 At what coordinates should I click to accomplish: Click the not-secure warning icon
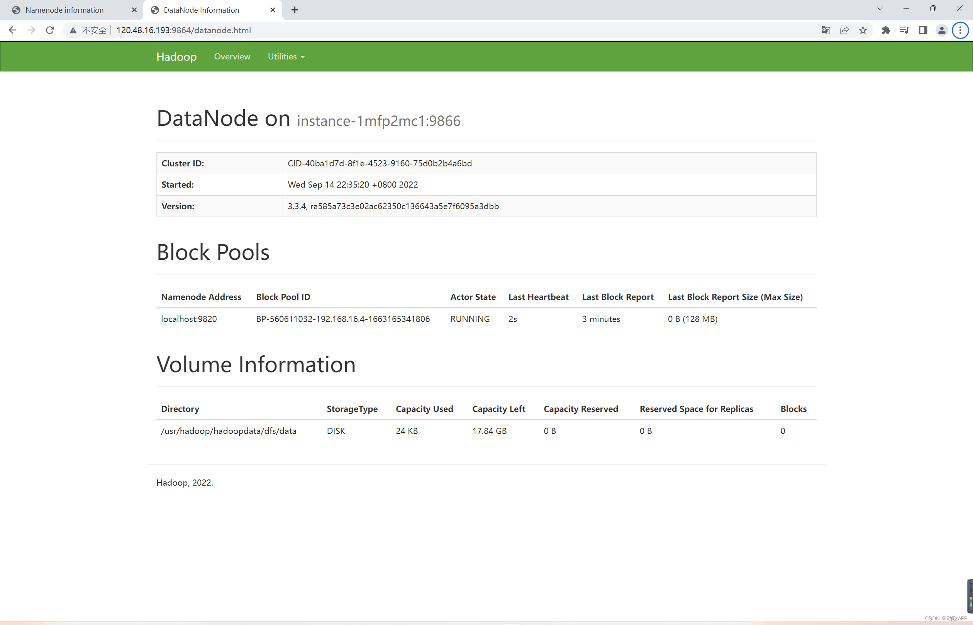pyautogui.click(x=73, y=30)
